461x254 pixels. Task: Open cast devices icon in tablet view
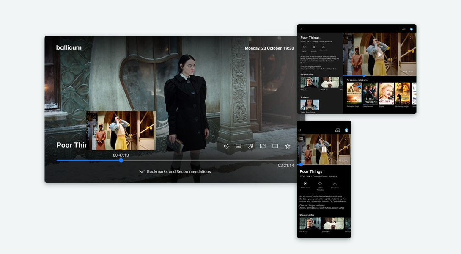pyautogui.click(x=403, y=30)
